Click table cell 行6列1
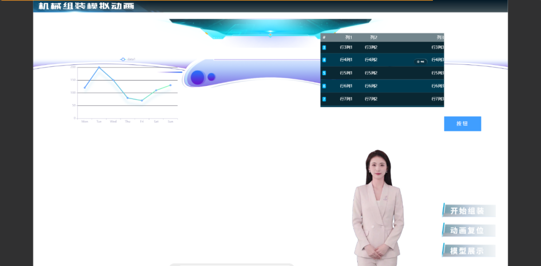Image resolution: width=541 pixels, height=266 pixels. 346,86
